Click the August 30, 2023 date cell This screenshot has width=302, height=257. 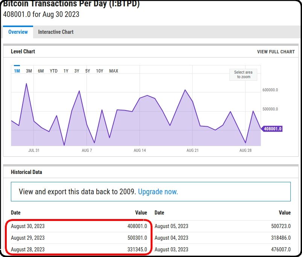pos(28,226)
